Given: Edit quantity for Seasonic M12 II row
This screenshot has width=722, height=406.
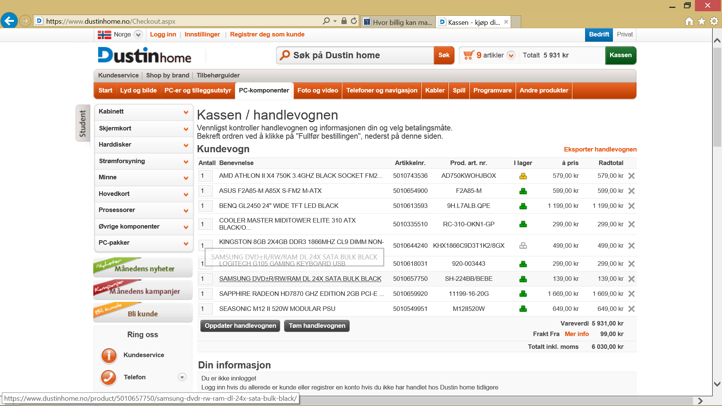Looking at the screenshot, I should tap(205, 309).
